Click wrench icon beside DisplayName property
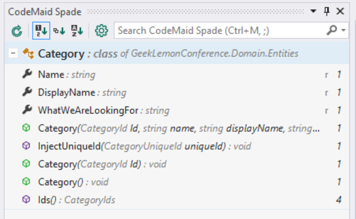The width and height of the screenshot is (356, 219). point(27,92)
